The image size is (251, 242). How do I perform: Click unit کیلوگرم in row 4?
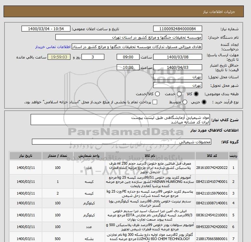(x=89, y=203)
